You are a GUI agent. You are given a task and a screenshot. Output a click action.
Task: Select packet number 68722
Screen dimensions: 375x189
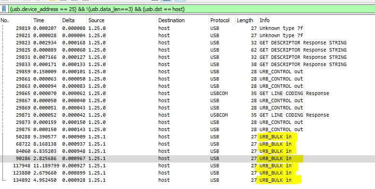[187, 144]
